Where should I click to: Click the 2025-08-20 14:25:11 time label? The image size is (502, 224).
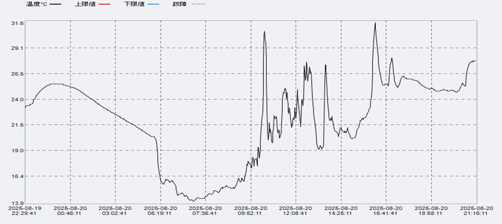click(x=341, y=211)
